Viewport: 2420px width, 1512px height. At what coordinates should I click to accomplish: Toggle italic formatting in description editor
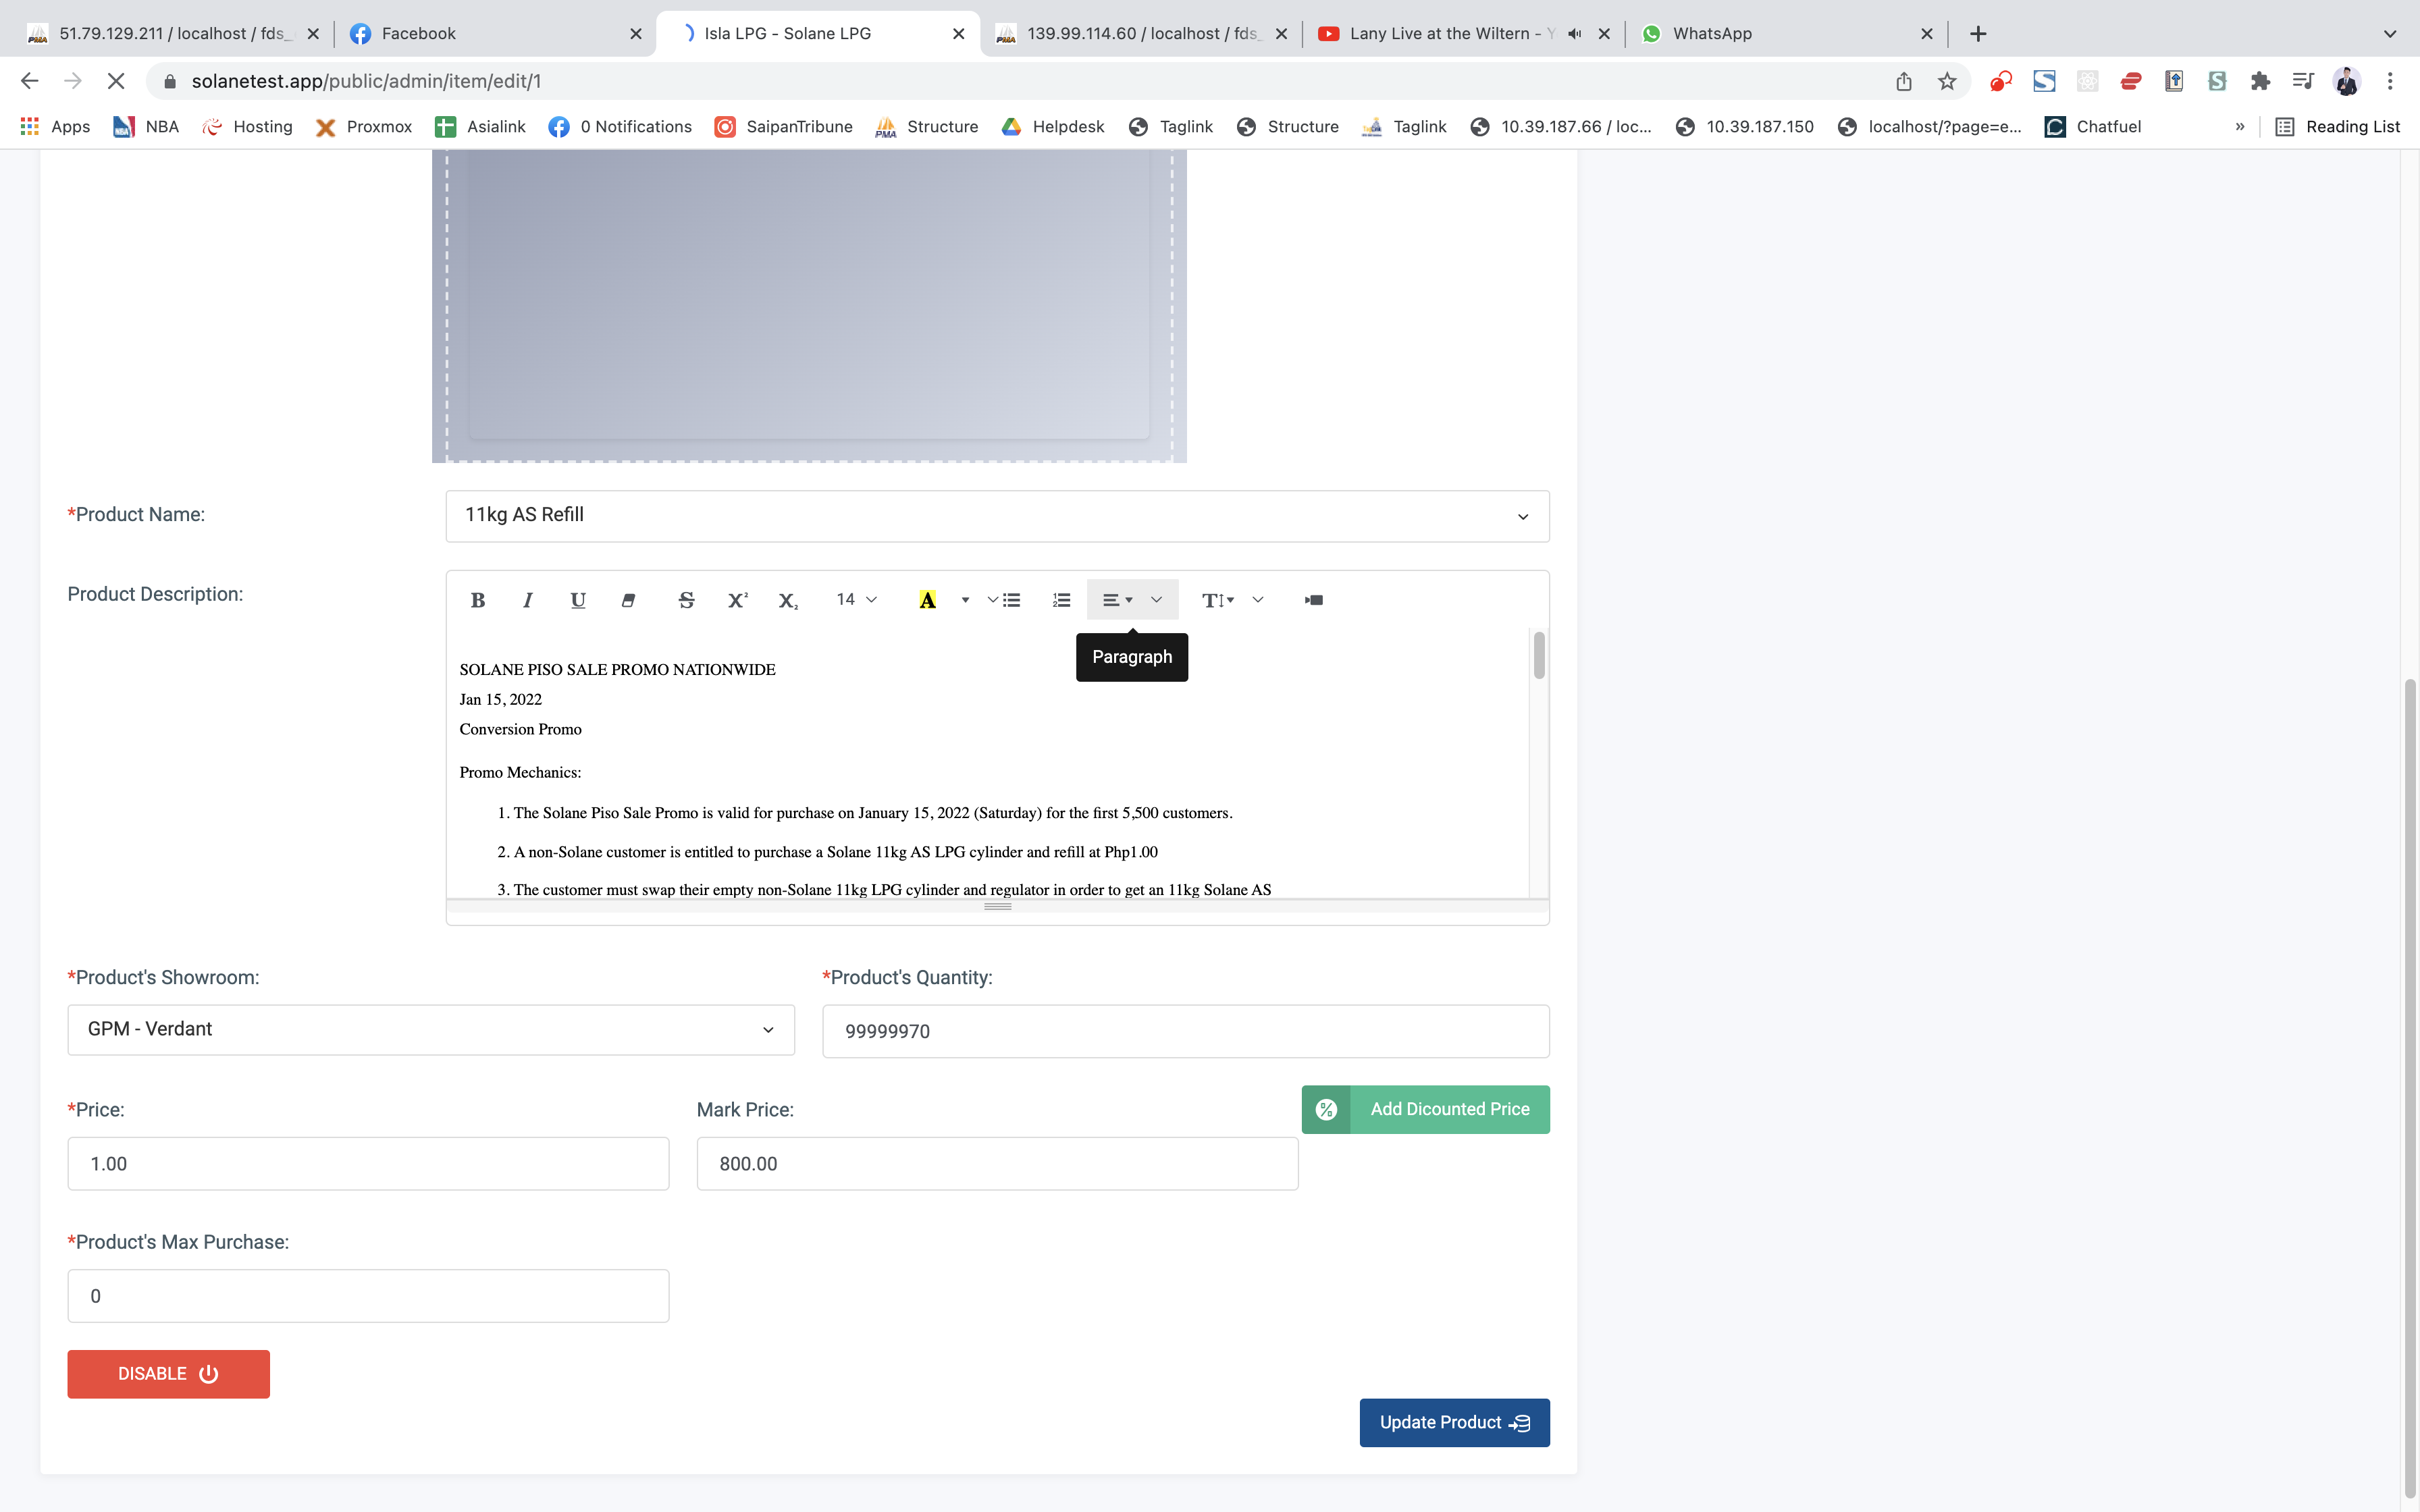point(528,600)
